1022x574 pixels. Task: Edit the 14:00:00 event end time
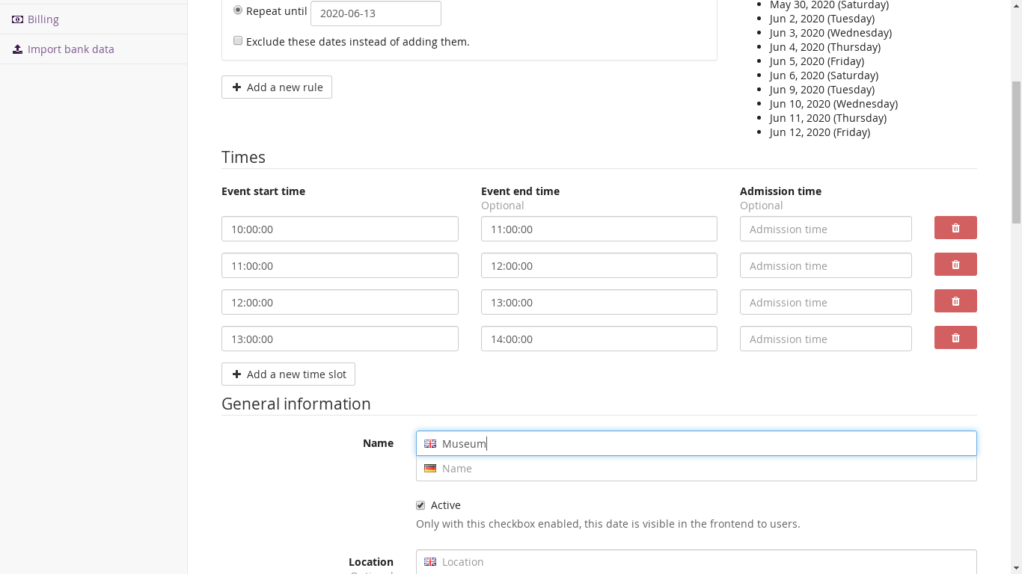click(x=599, y=339)
